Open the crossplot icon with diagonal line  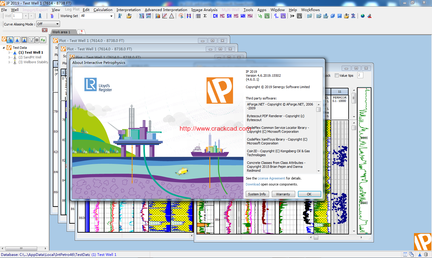click(x=164, y=16)
